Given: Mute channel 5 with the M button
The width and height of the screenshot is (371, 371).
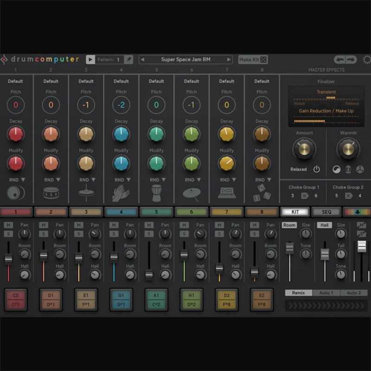Looking at the screenshot, I should pos(149,225).
